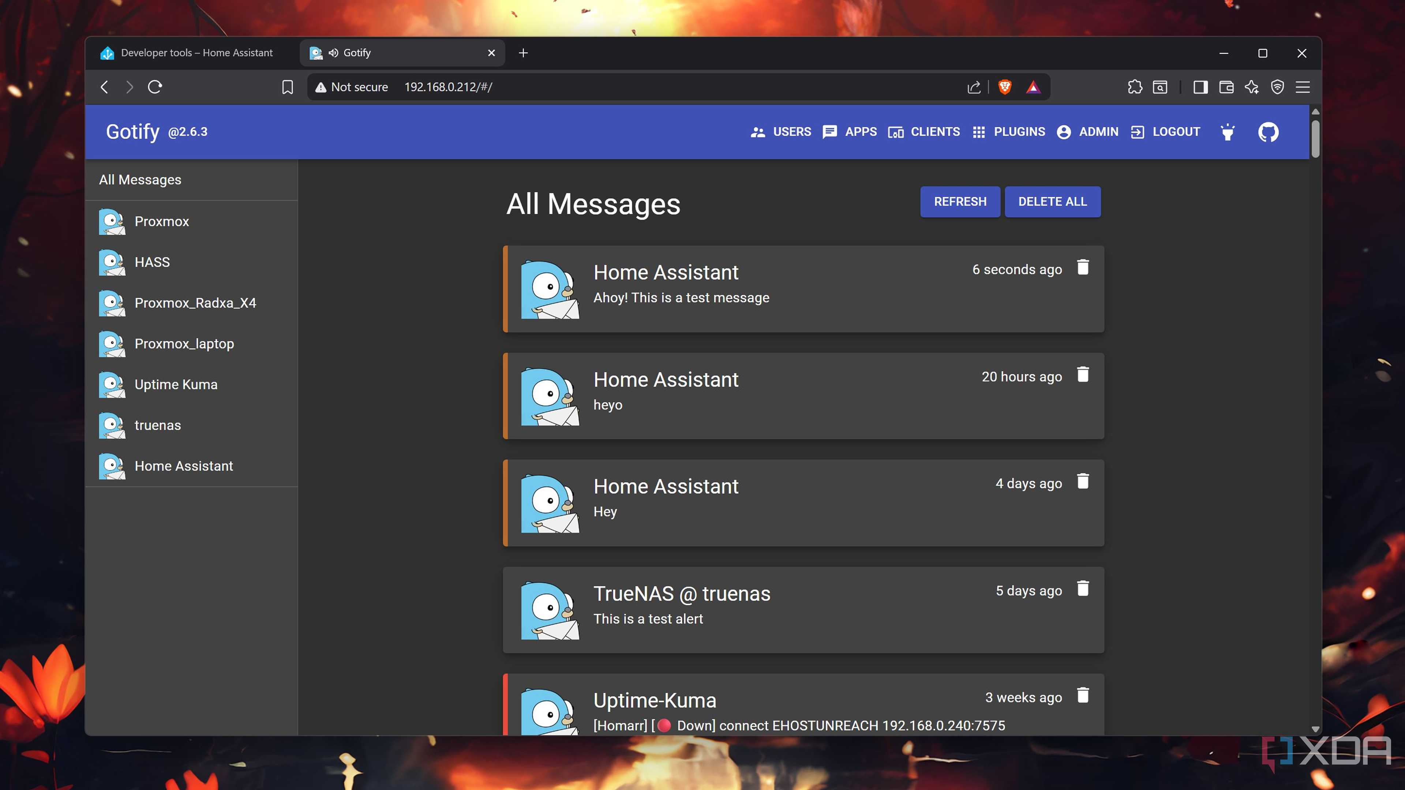
Task: Click the Delete All messages button
Action: tap(1053, 202)
